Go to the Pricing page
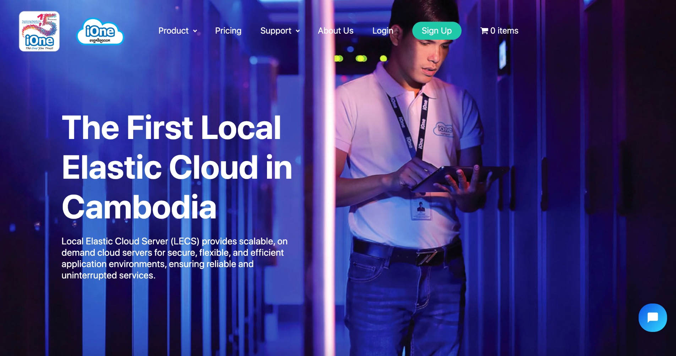This screenshot has width=676, height=356. point(228,31)
